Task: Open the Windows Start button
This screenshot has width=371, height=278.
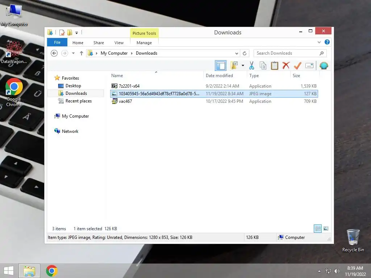Action: click(x=9, y=271)
